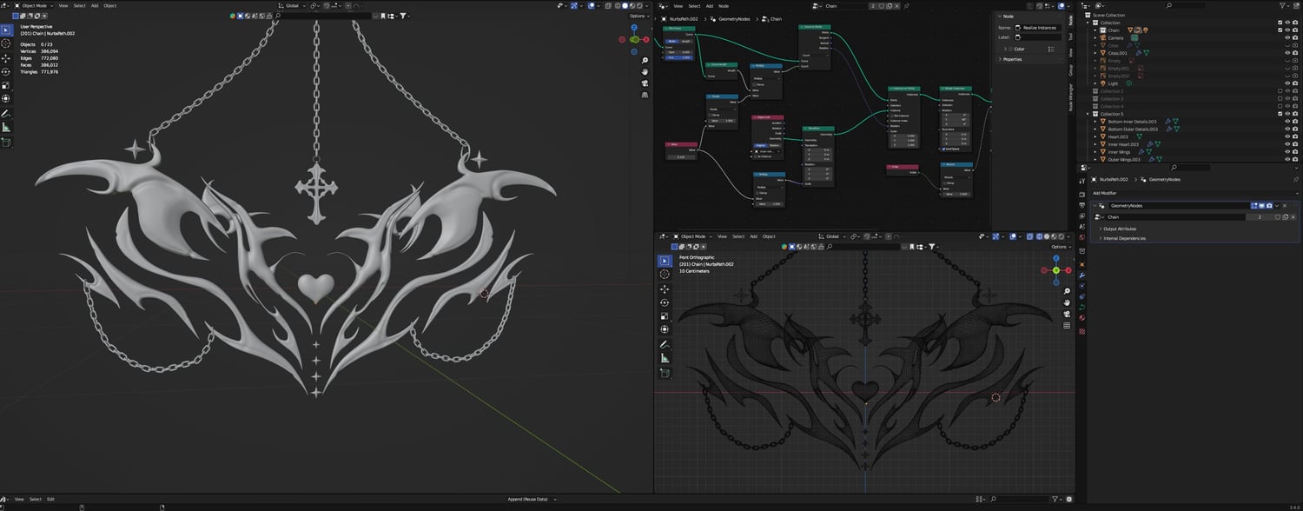
Task: Switch to the Node Wrangler sidebar tab
Action: [1071, 98]
